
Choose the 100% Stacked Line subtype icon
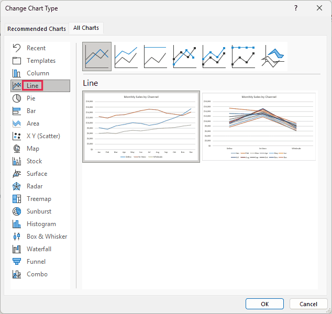[155, 57]
